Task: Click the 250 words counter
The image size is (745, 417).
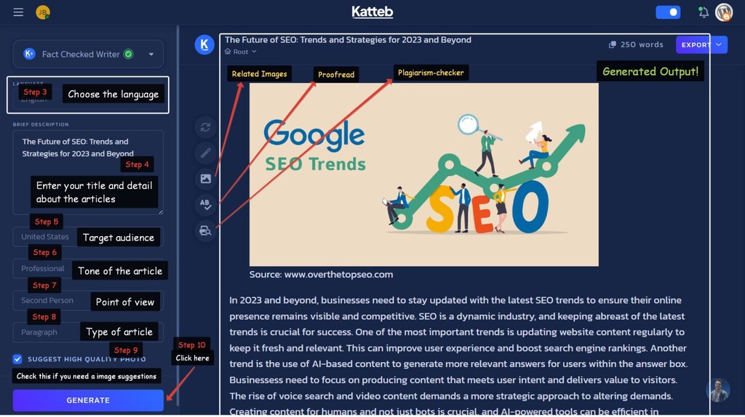Action: (642, 44)
